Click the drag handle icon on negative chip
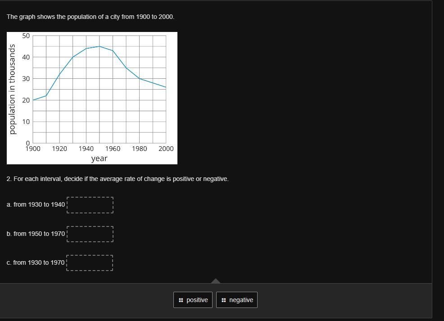 point(223,300)
